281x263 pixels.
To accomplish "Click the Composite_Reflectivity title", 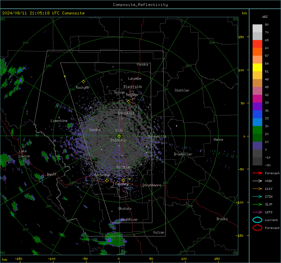I will 140,5.
